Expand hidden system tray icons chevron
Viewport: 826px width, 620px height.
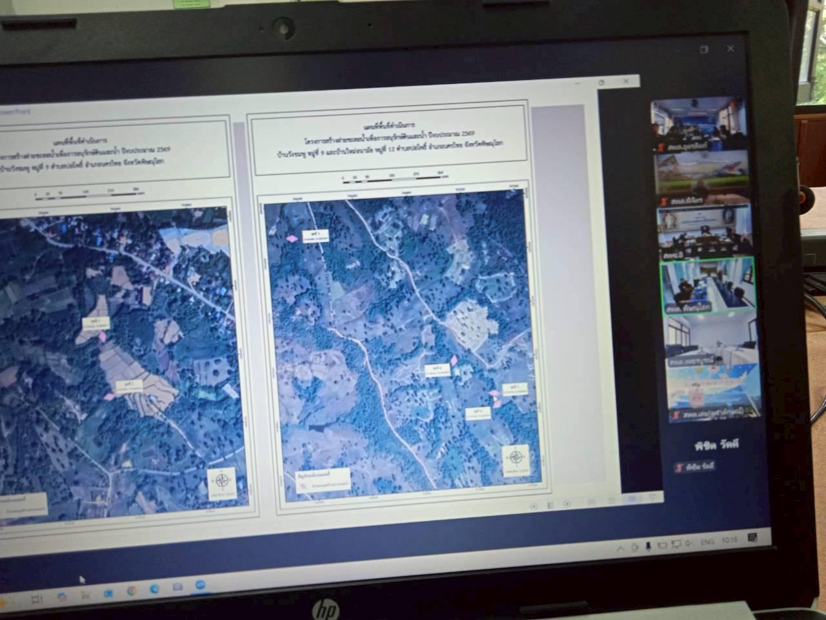pos(620,549)
